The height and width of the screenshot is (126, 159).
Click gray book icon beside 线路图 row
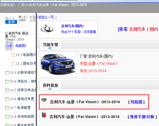point(44,100)
